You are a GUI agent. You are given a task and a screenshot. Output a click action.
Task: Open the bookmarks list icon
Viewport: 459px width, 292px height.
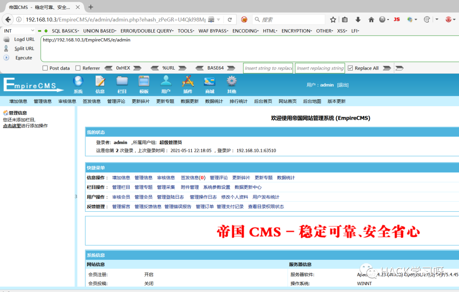point(345,20)
